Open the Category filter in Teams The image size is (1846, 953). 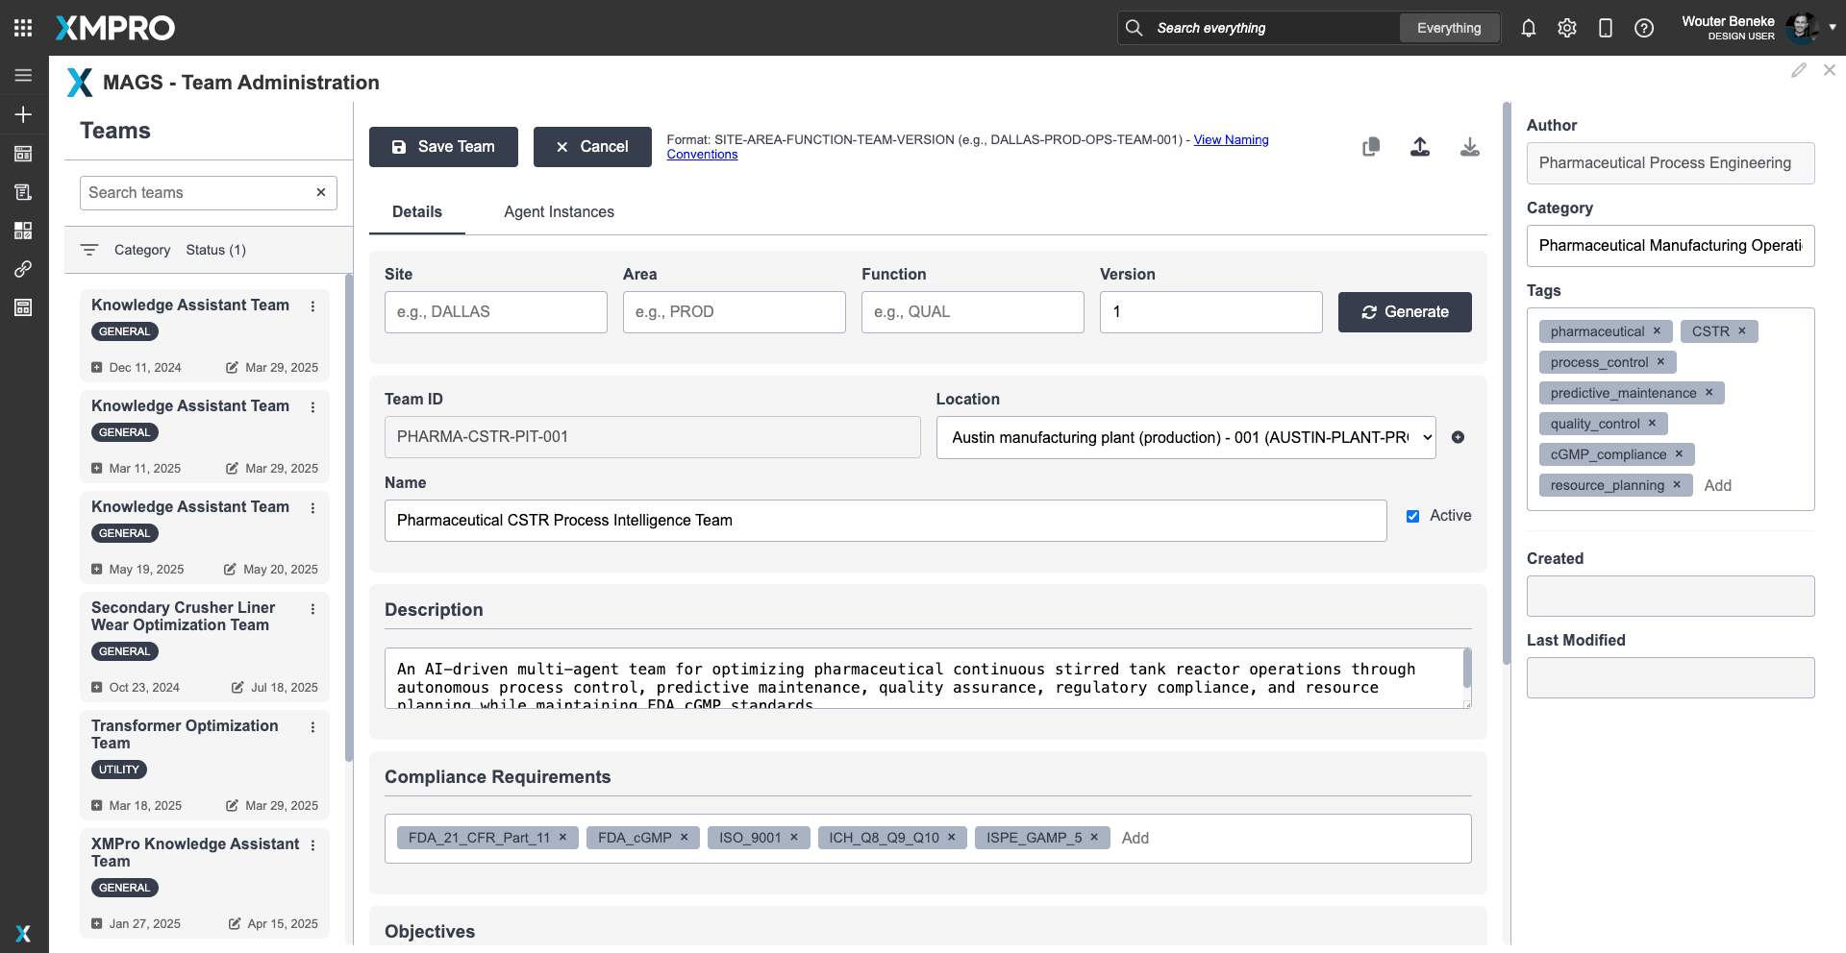tap(141, 250)
